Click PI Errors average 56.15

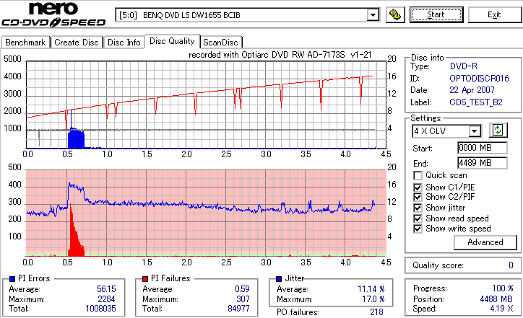[106, 289]
